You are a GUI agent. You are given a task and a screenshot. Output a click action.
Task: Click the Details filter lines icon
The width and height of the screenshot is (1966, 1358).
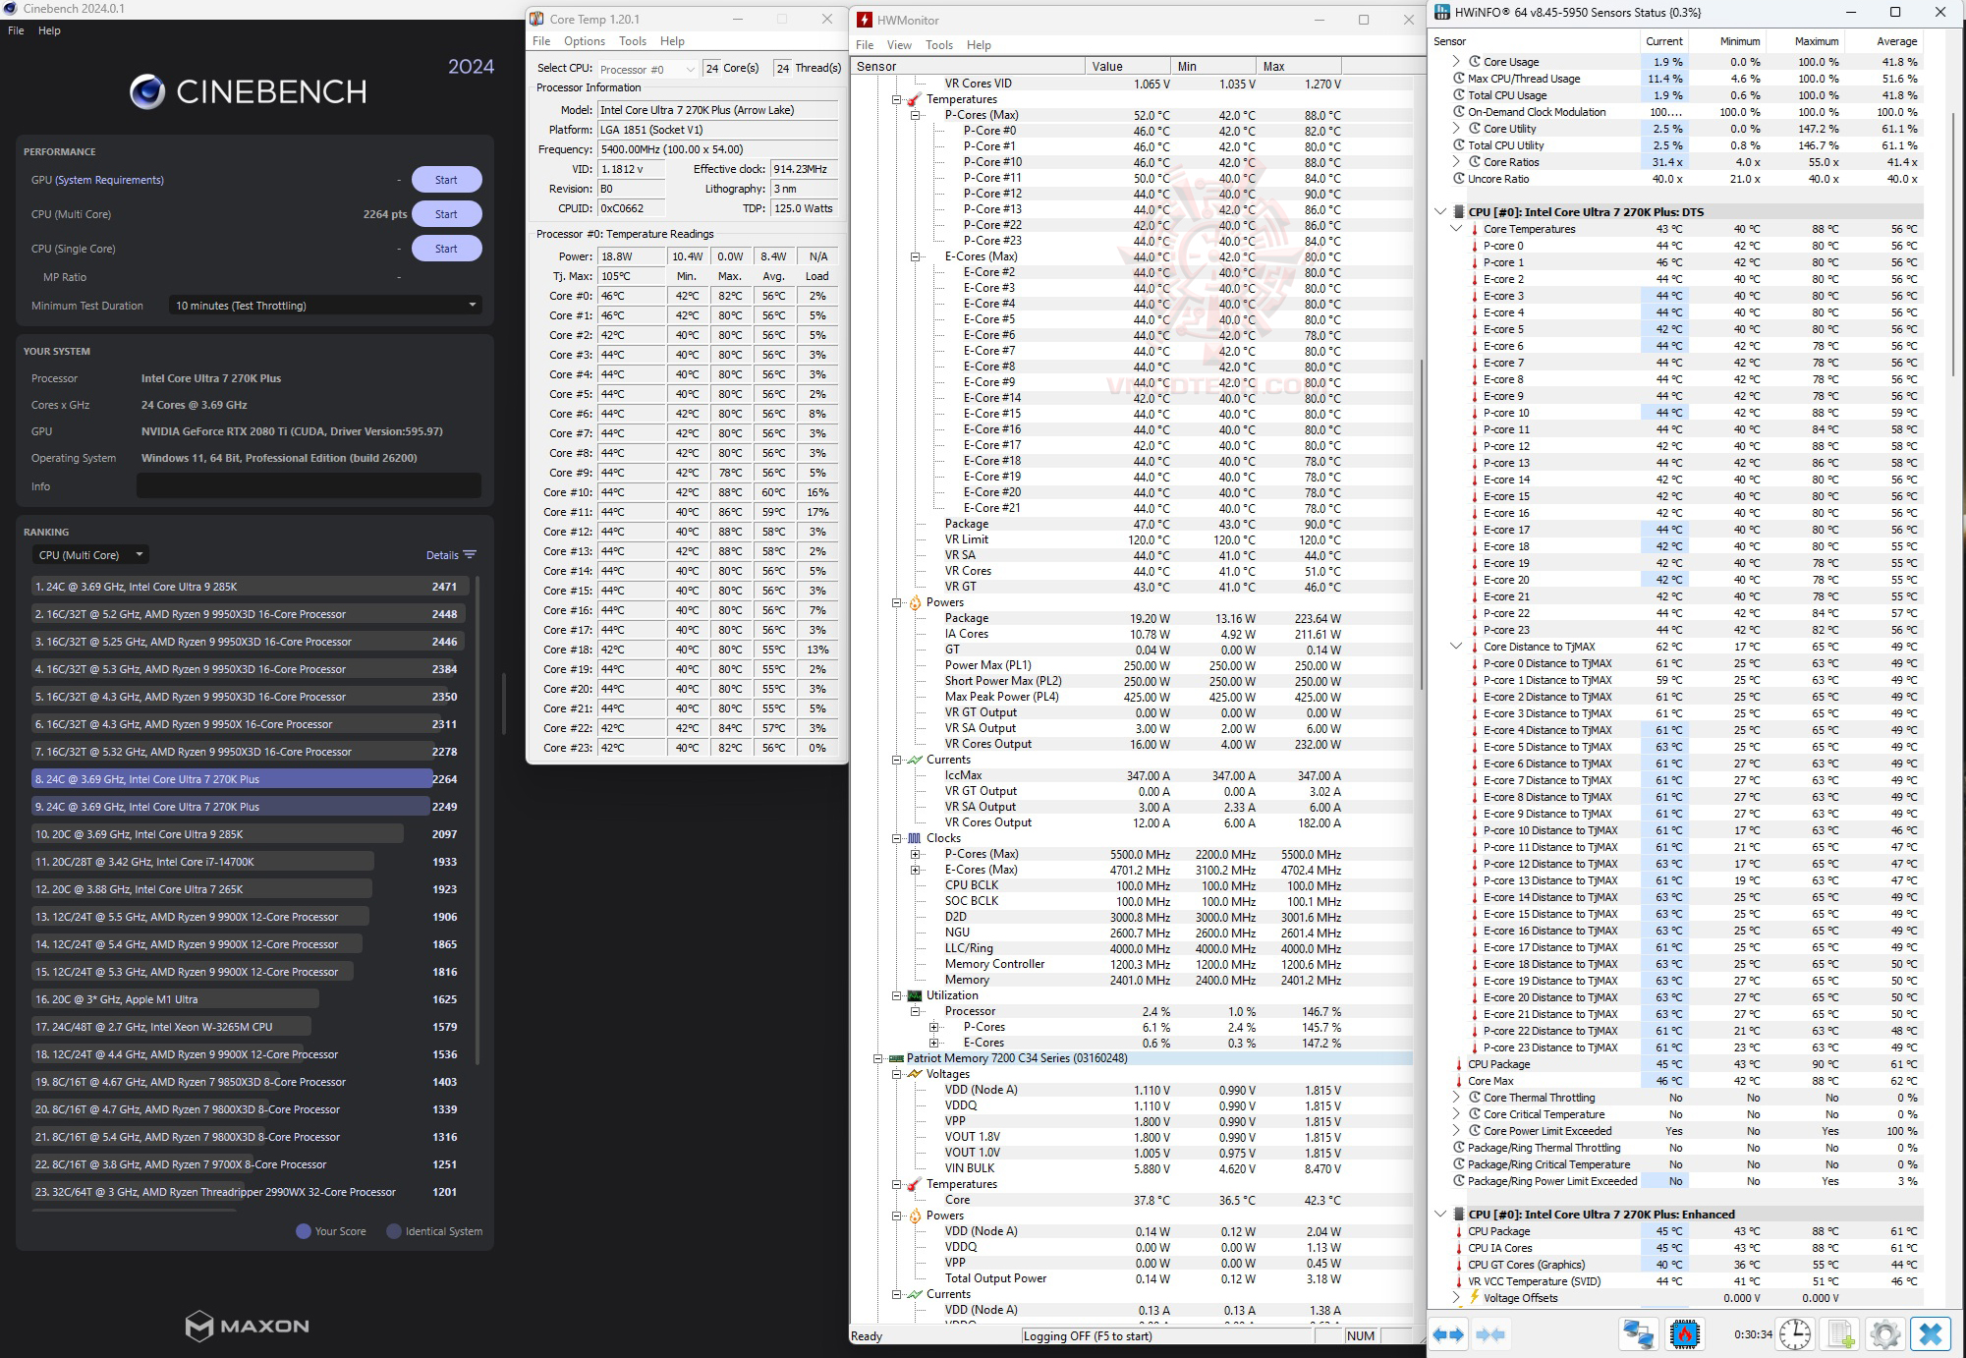coord(470,555)
